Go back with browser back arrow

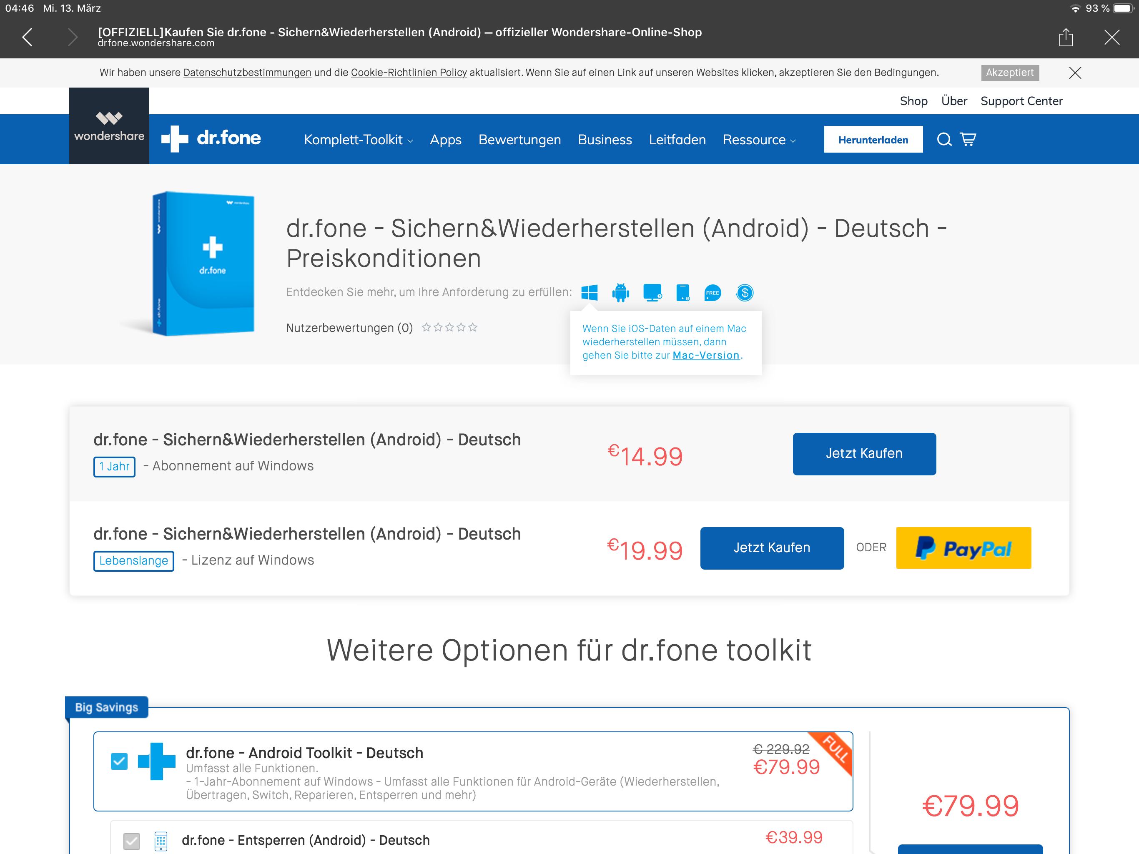[28, 37]
